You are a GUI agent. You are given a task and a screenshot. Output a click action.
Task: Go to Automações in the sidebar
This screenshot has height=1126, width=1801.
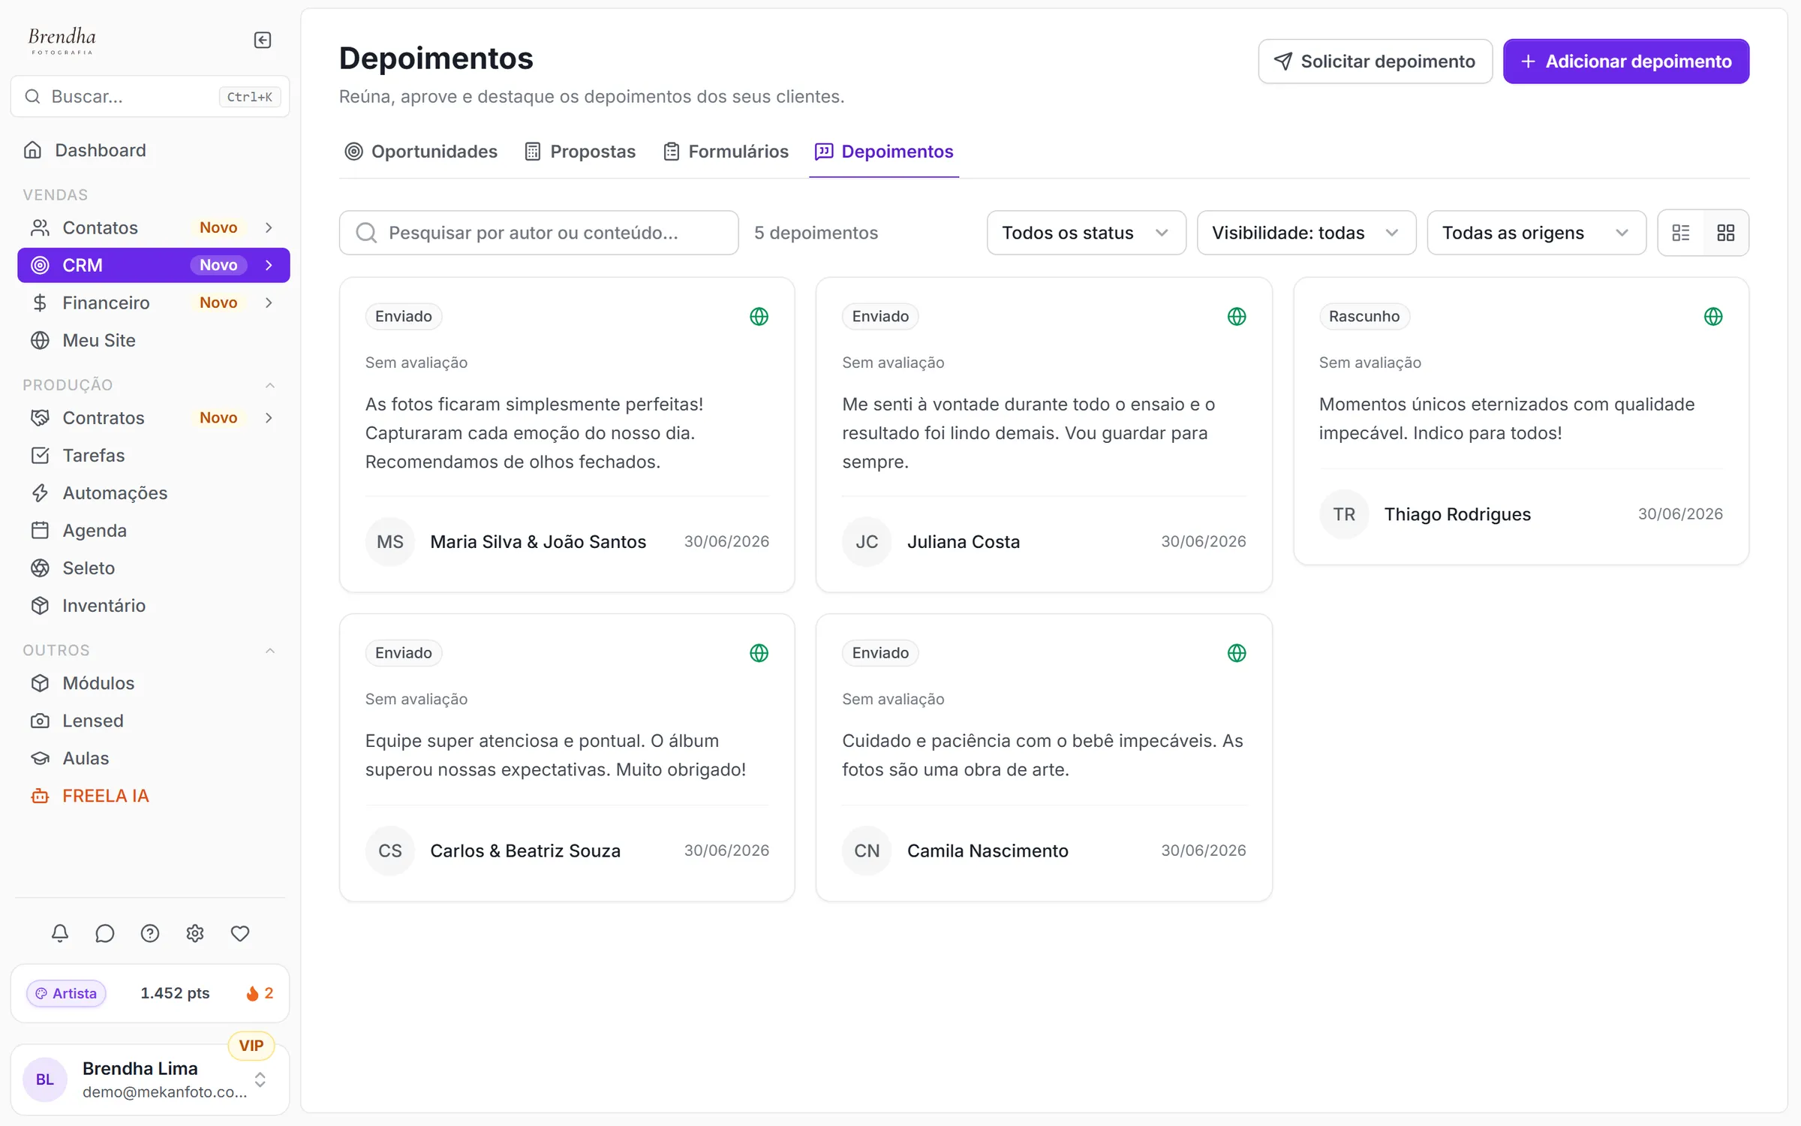pos(152,493)
